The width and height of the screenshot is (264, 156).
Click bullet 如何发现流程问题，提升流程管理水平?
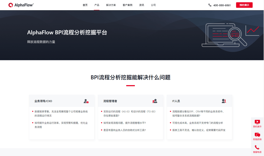[125, 123]
